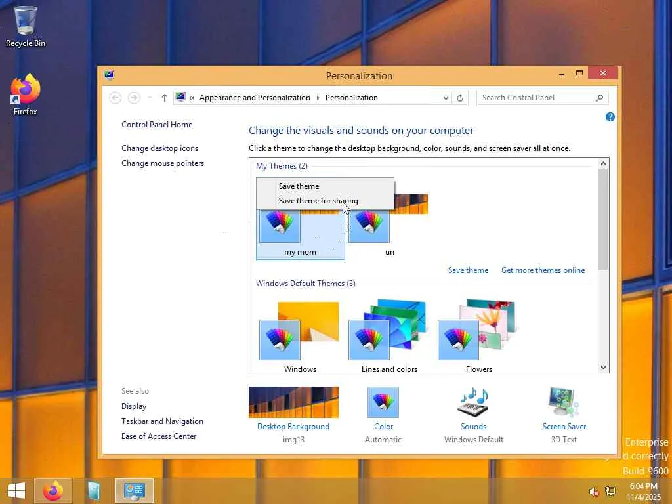Click the address bar Control Panel icon

[x=180, y=97]
